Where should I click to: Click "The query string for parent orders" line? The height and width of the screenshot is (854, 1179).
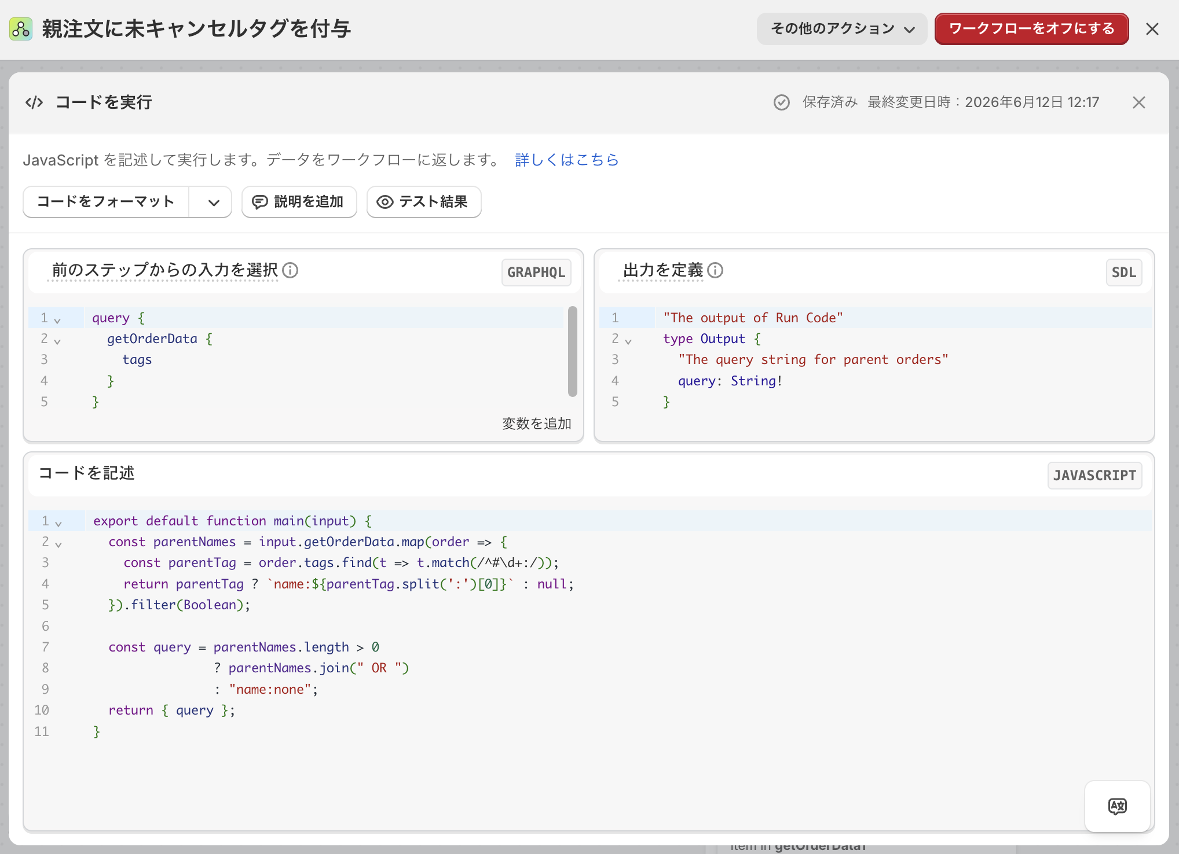pos(813,359)
